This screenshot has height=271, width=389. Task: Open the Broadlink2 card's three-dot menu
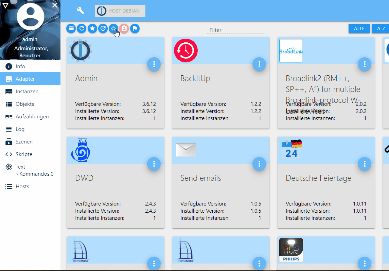pos(365,64)
